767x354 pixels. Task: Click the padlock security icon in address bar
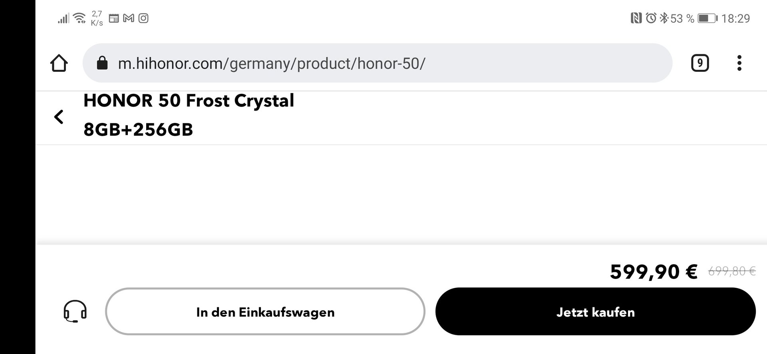pyautogui.click(x=102, y=63)
